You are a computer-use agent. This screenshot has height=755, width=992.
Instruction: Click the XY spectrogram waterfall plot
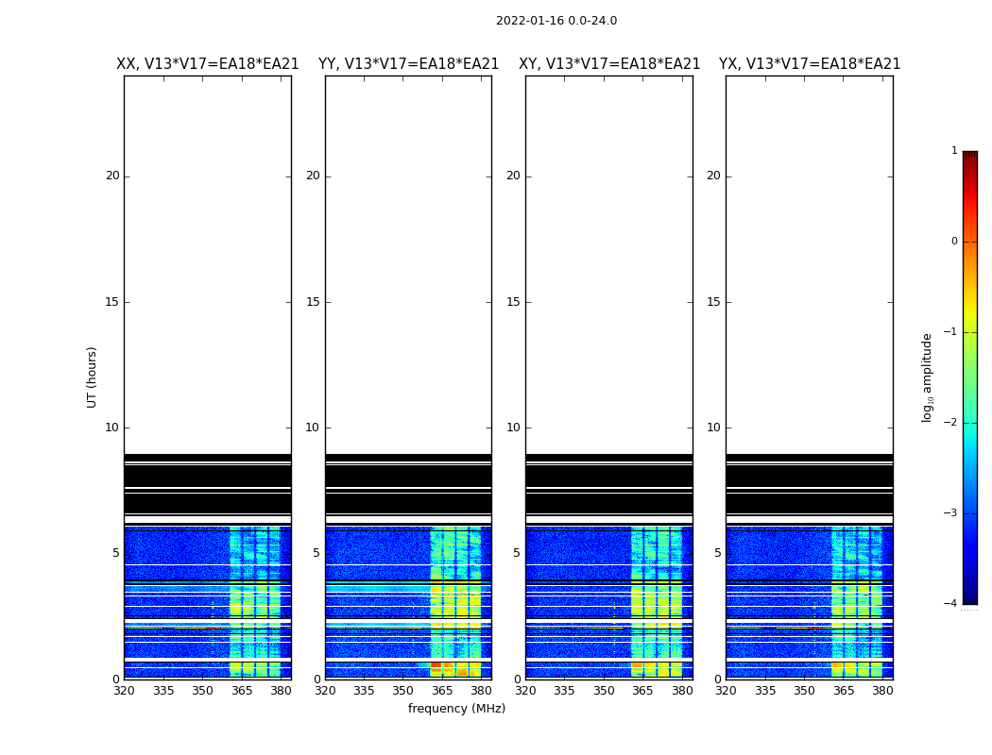[609, 377]
